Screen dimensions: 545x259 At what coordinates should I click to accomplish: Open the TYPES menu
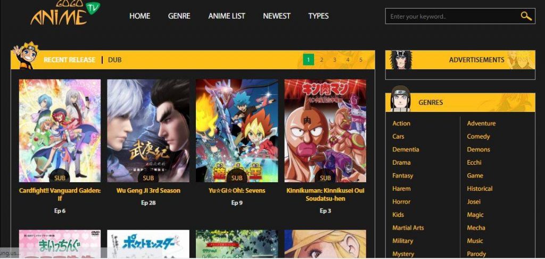(x=318, y=16)
